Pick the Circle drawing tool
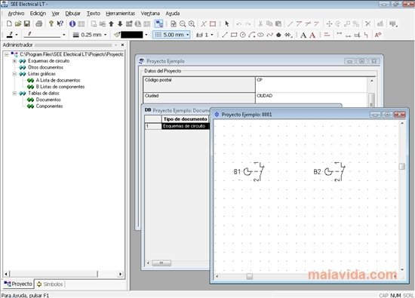Viewport: 415px width, 298px height. [243, 35]
